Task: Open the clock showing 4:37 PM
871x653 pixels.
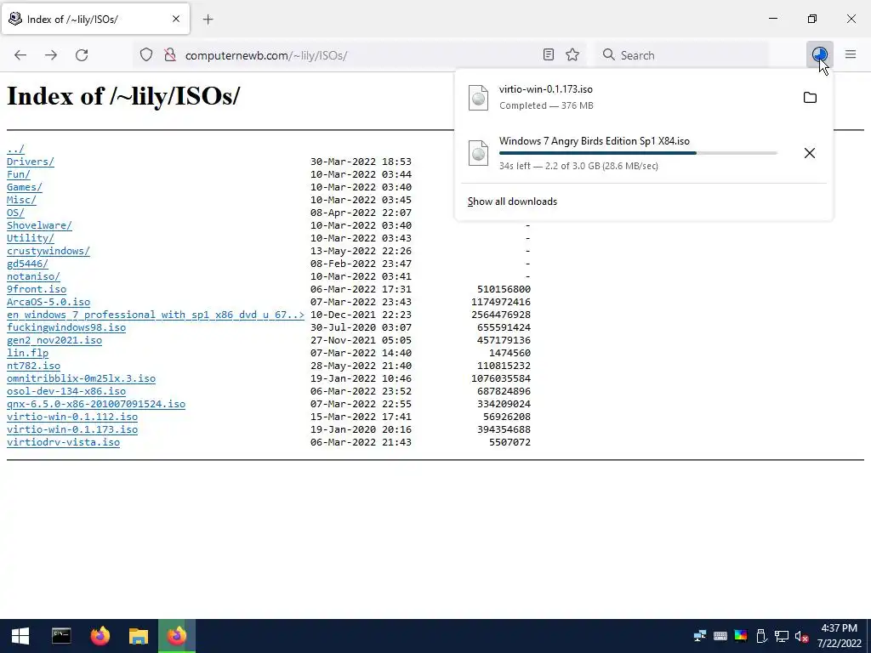Action: click(x=839, y=636)
